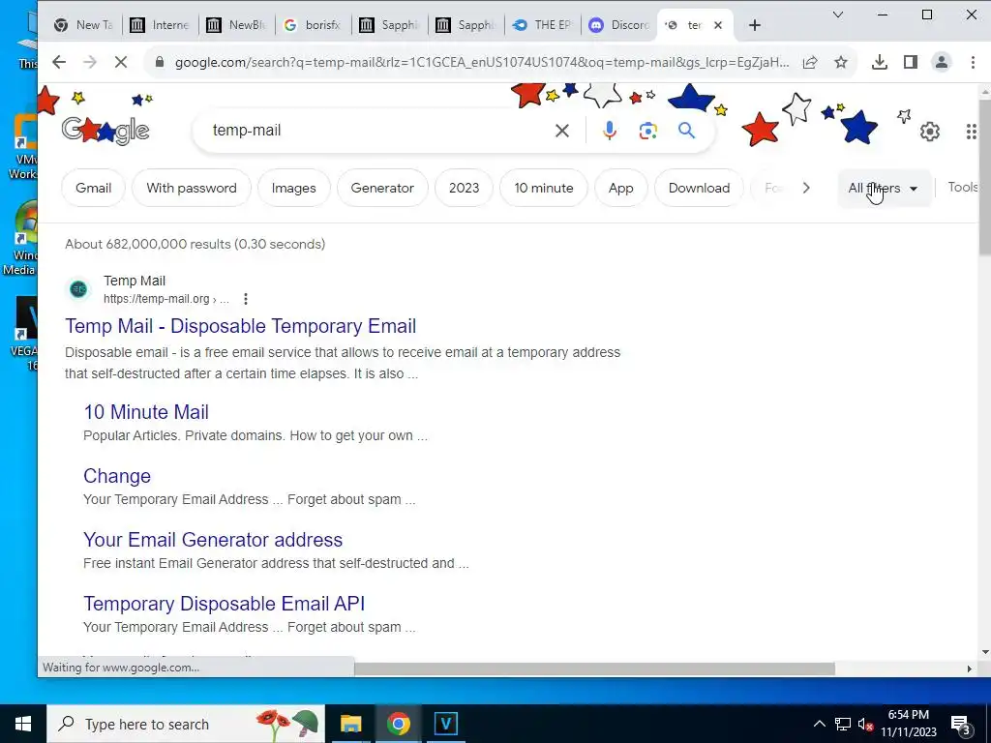Open Temporary Disposable Email API link
This screenshot has width=991, height=743.
coord(225,604)
